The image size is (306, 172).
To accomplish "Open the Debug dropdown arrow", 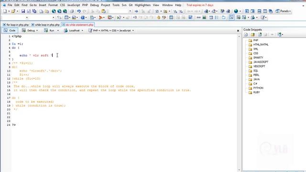I will (37, 31).
